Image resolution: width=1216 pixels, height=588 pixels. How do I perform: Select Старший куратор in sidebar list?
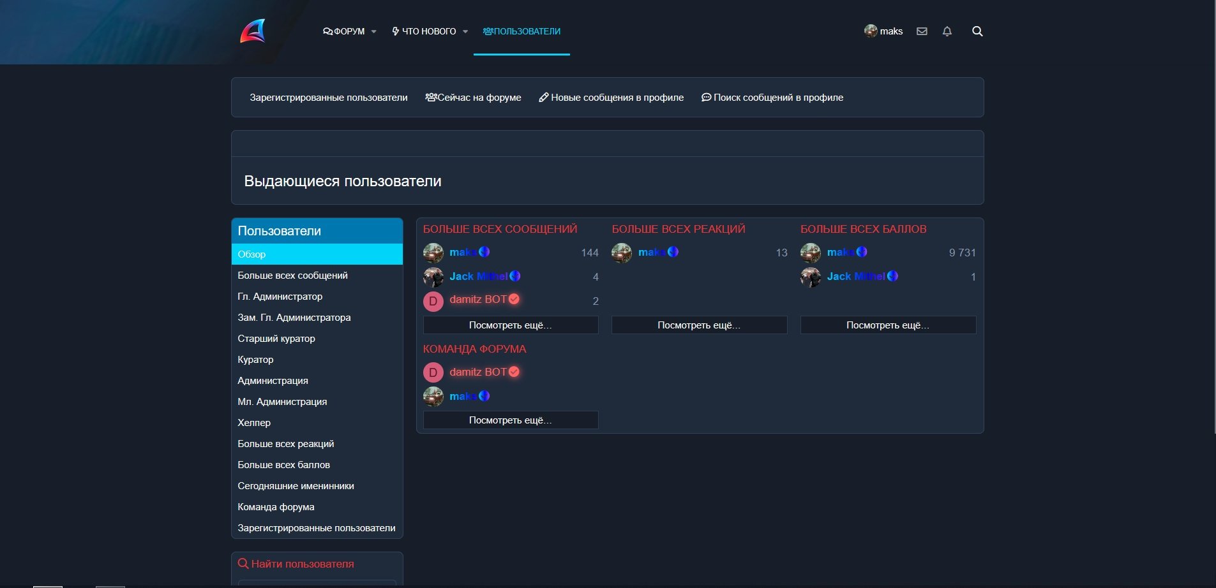click(x=276, y=339)
